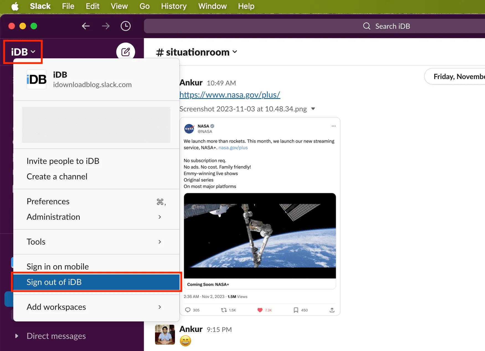Image resolution: width=485 pixels, height=351 pixels.
Task: Click the tweet retweet icon
Action: coord(224,310)
